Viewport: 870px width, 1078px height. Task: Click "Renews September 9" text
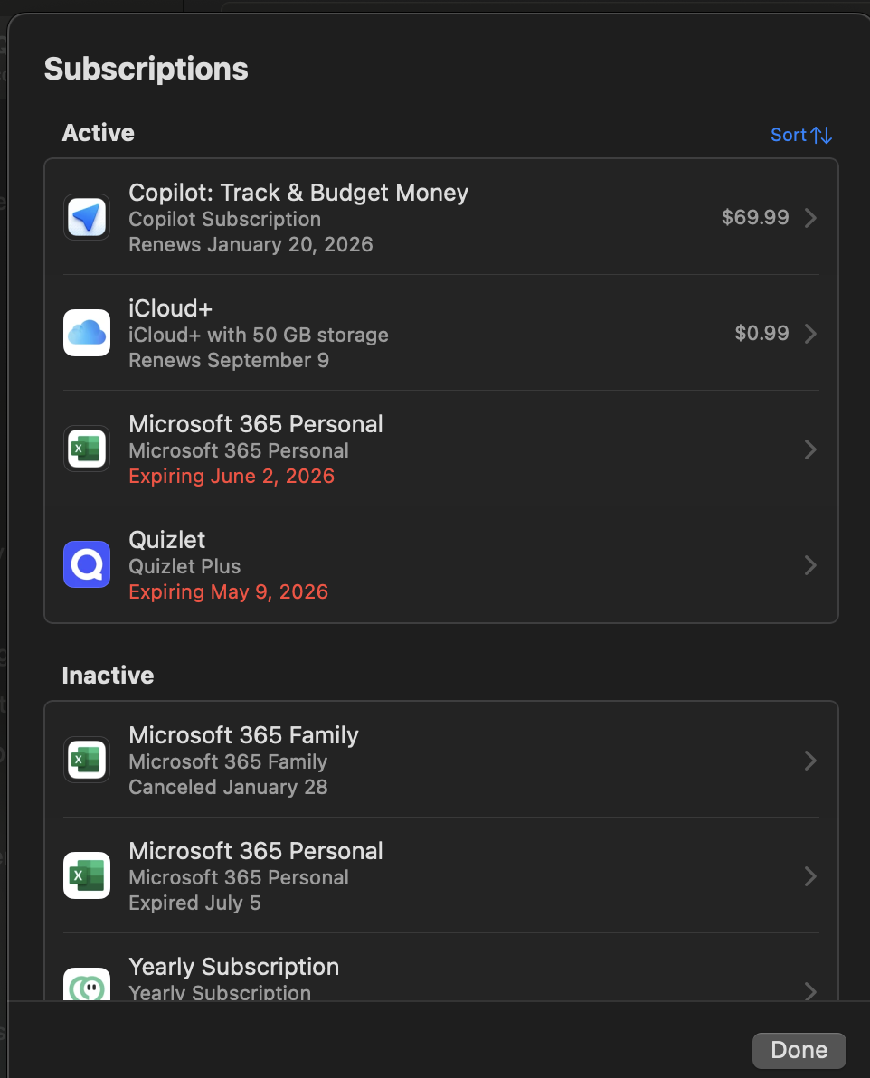click(229, 360)
